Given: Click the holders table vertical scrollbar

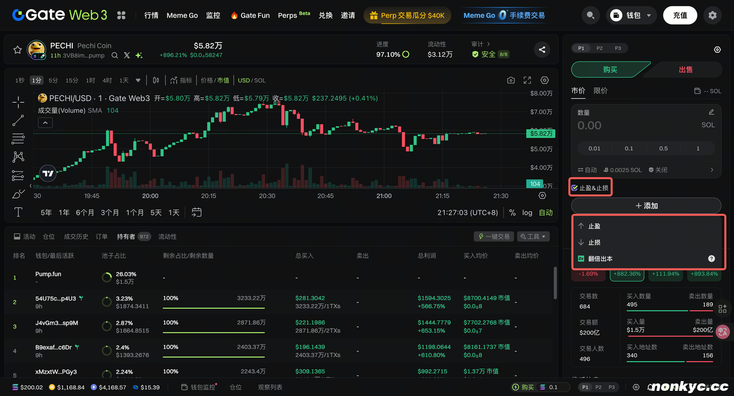Looking at the screenshot, I should pyautogui.click(x=555, y=284).
